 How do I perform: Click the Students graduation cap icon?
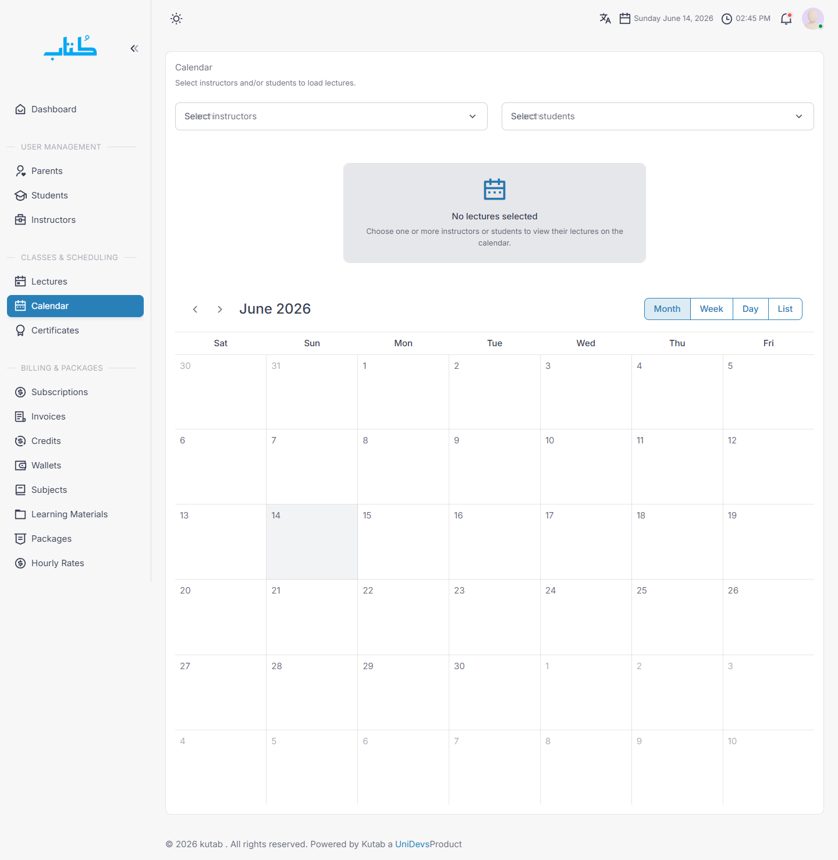(20, 196)
